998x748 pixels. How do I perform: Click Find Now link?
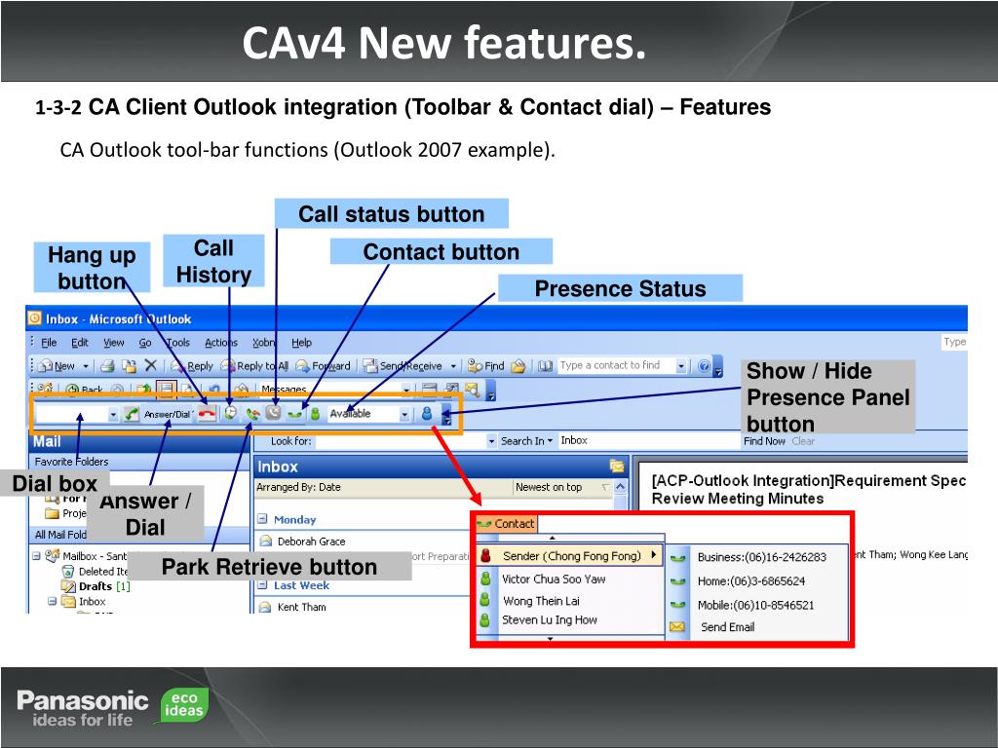point(764,441)
